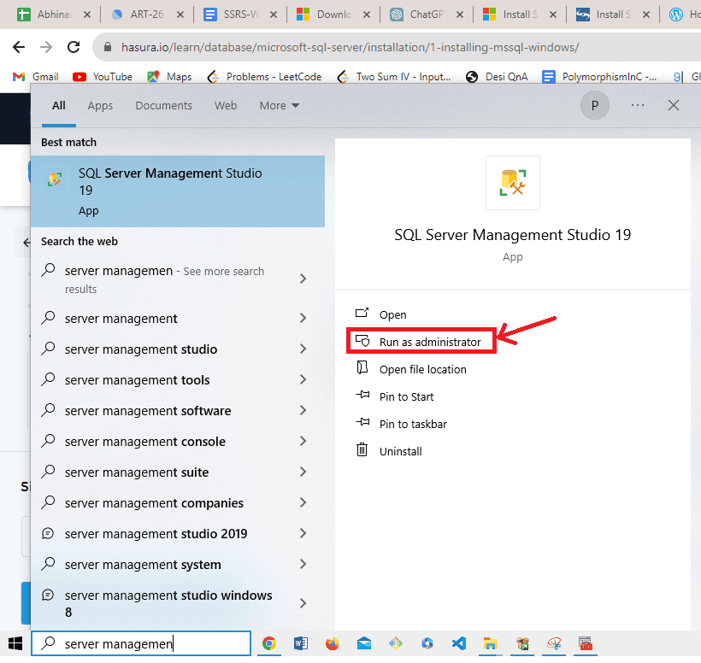Reload the page with the browser refresh icon
This screenshot has height=663, width=701.
74,47
